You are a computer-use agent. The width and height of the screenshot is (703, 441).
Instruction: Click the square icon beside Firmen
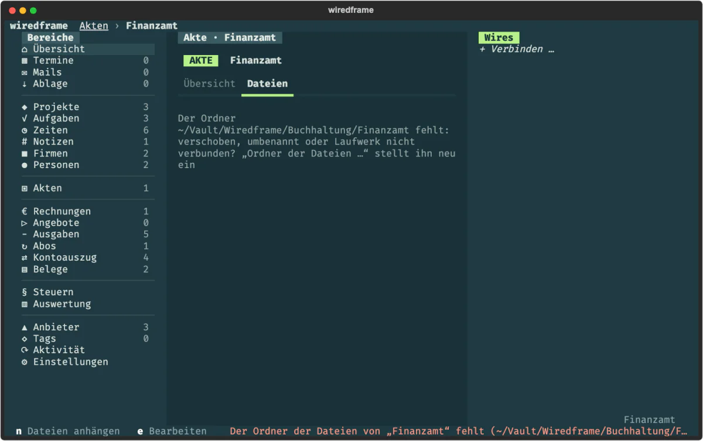[x=25, y=153]
